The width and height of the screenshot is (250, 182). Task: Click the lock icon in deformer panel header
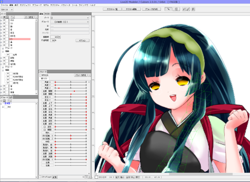click(x=4, y=101)
